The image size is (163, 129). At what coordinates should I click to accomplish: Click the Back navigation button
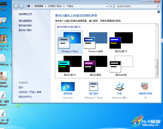pos(16,6)
